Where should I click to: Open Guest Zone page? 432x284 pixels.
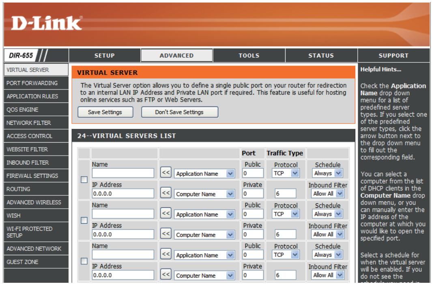pos(36,262)
